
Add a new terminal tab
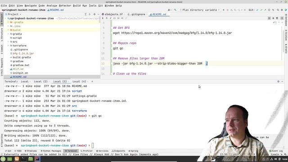[92, 81]
